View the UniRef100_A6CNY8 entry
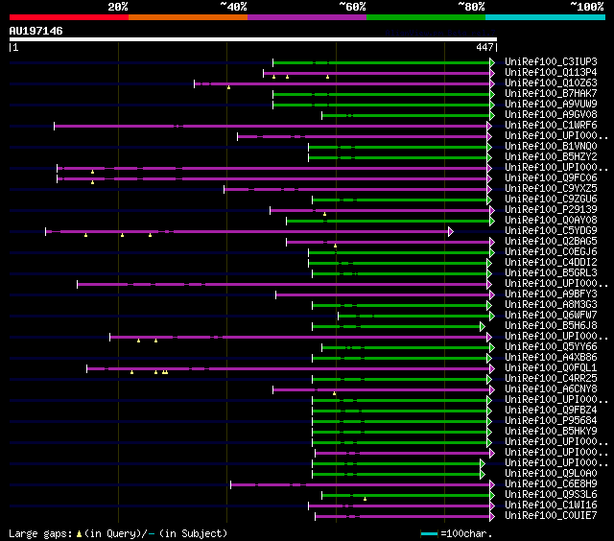 tap(551, 389)
